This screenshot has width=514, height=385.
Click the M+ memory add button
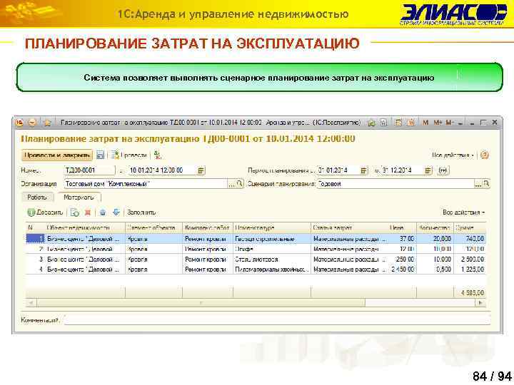tap(438, 123)
